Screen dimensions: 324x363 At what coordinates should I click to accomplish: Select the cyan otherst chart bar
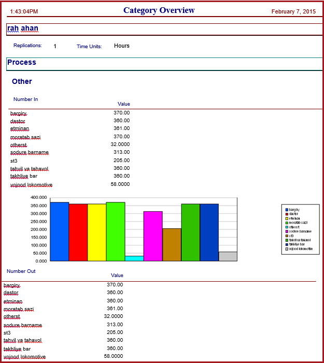tap(134, 258)
